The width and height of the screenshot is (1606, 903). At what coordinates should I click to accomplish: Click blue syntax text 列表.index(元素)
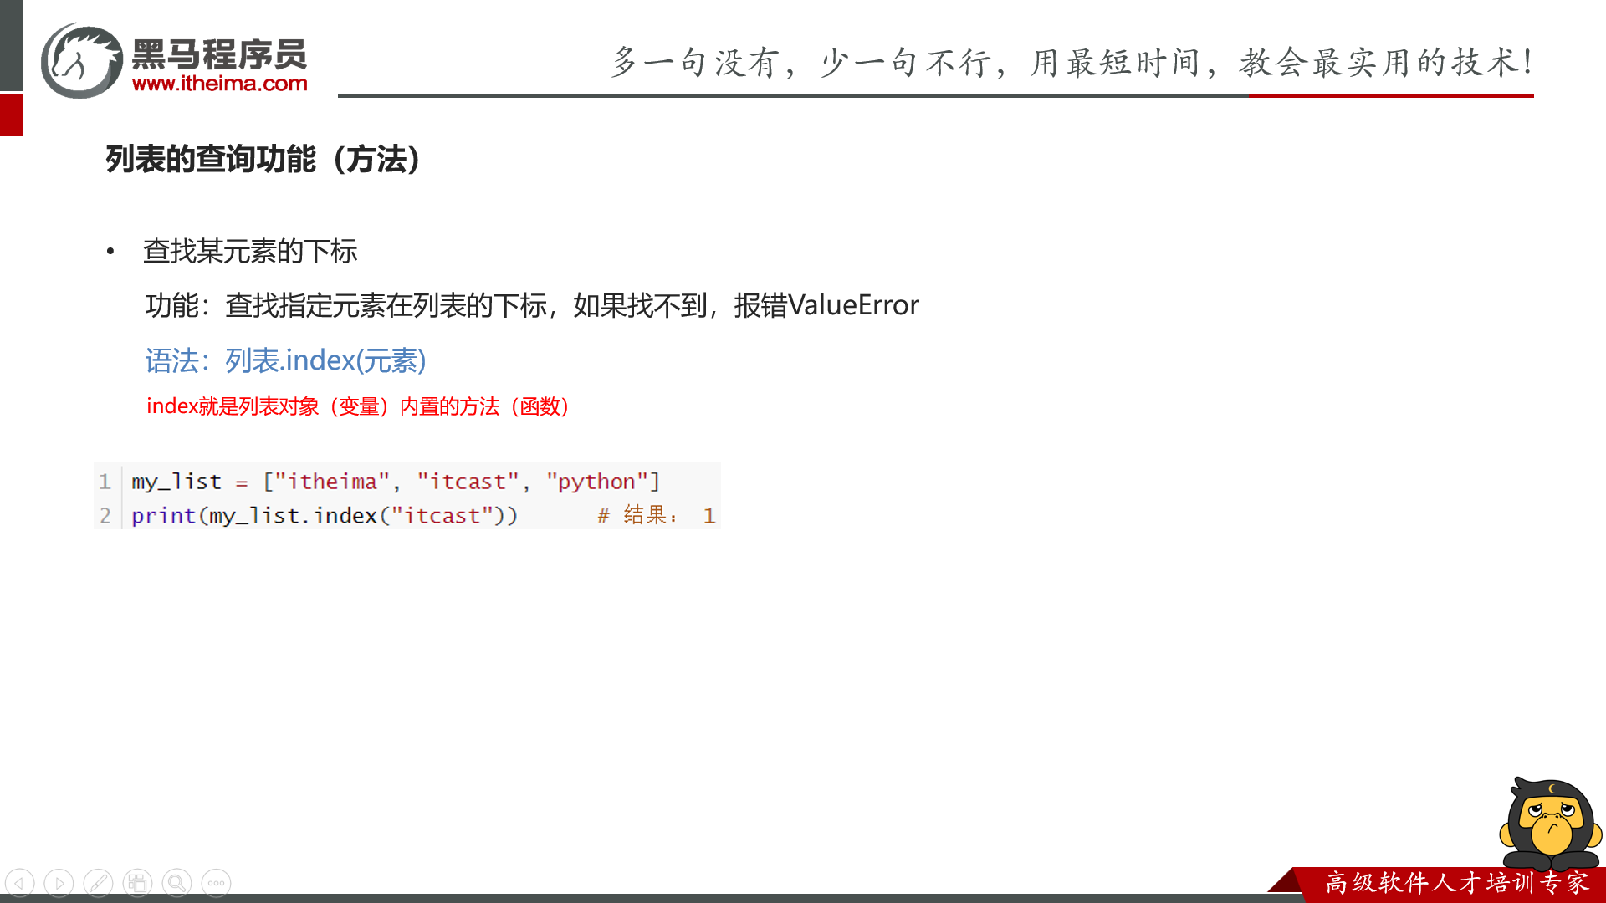pos(285,360)
